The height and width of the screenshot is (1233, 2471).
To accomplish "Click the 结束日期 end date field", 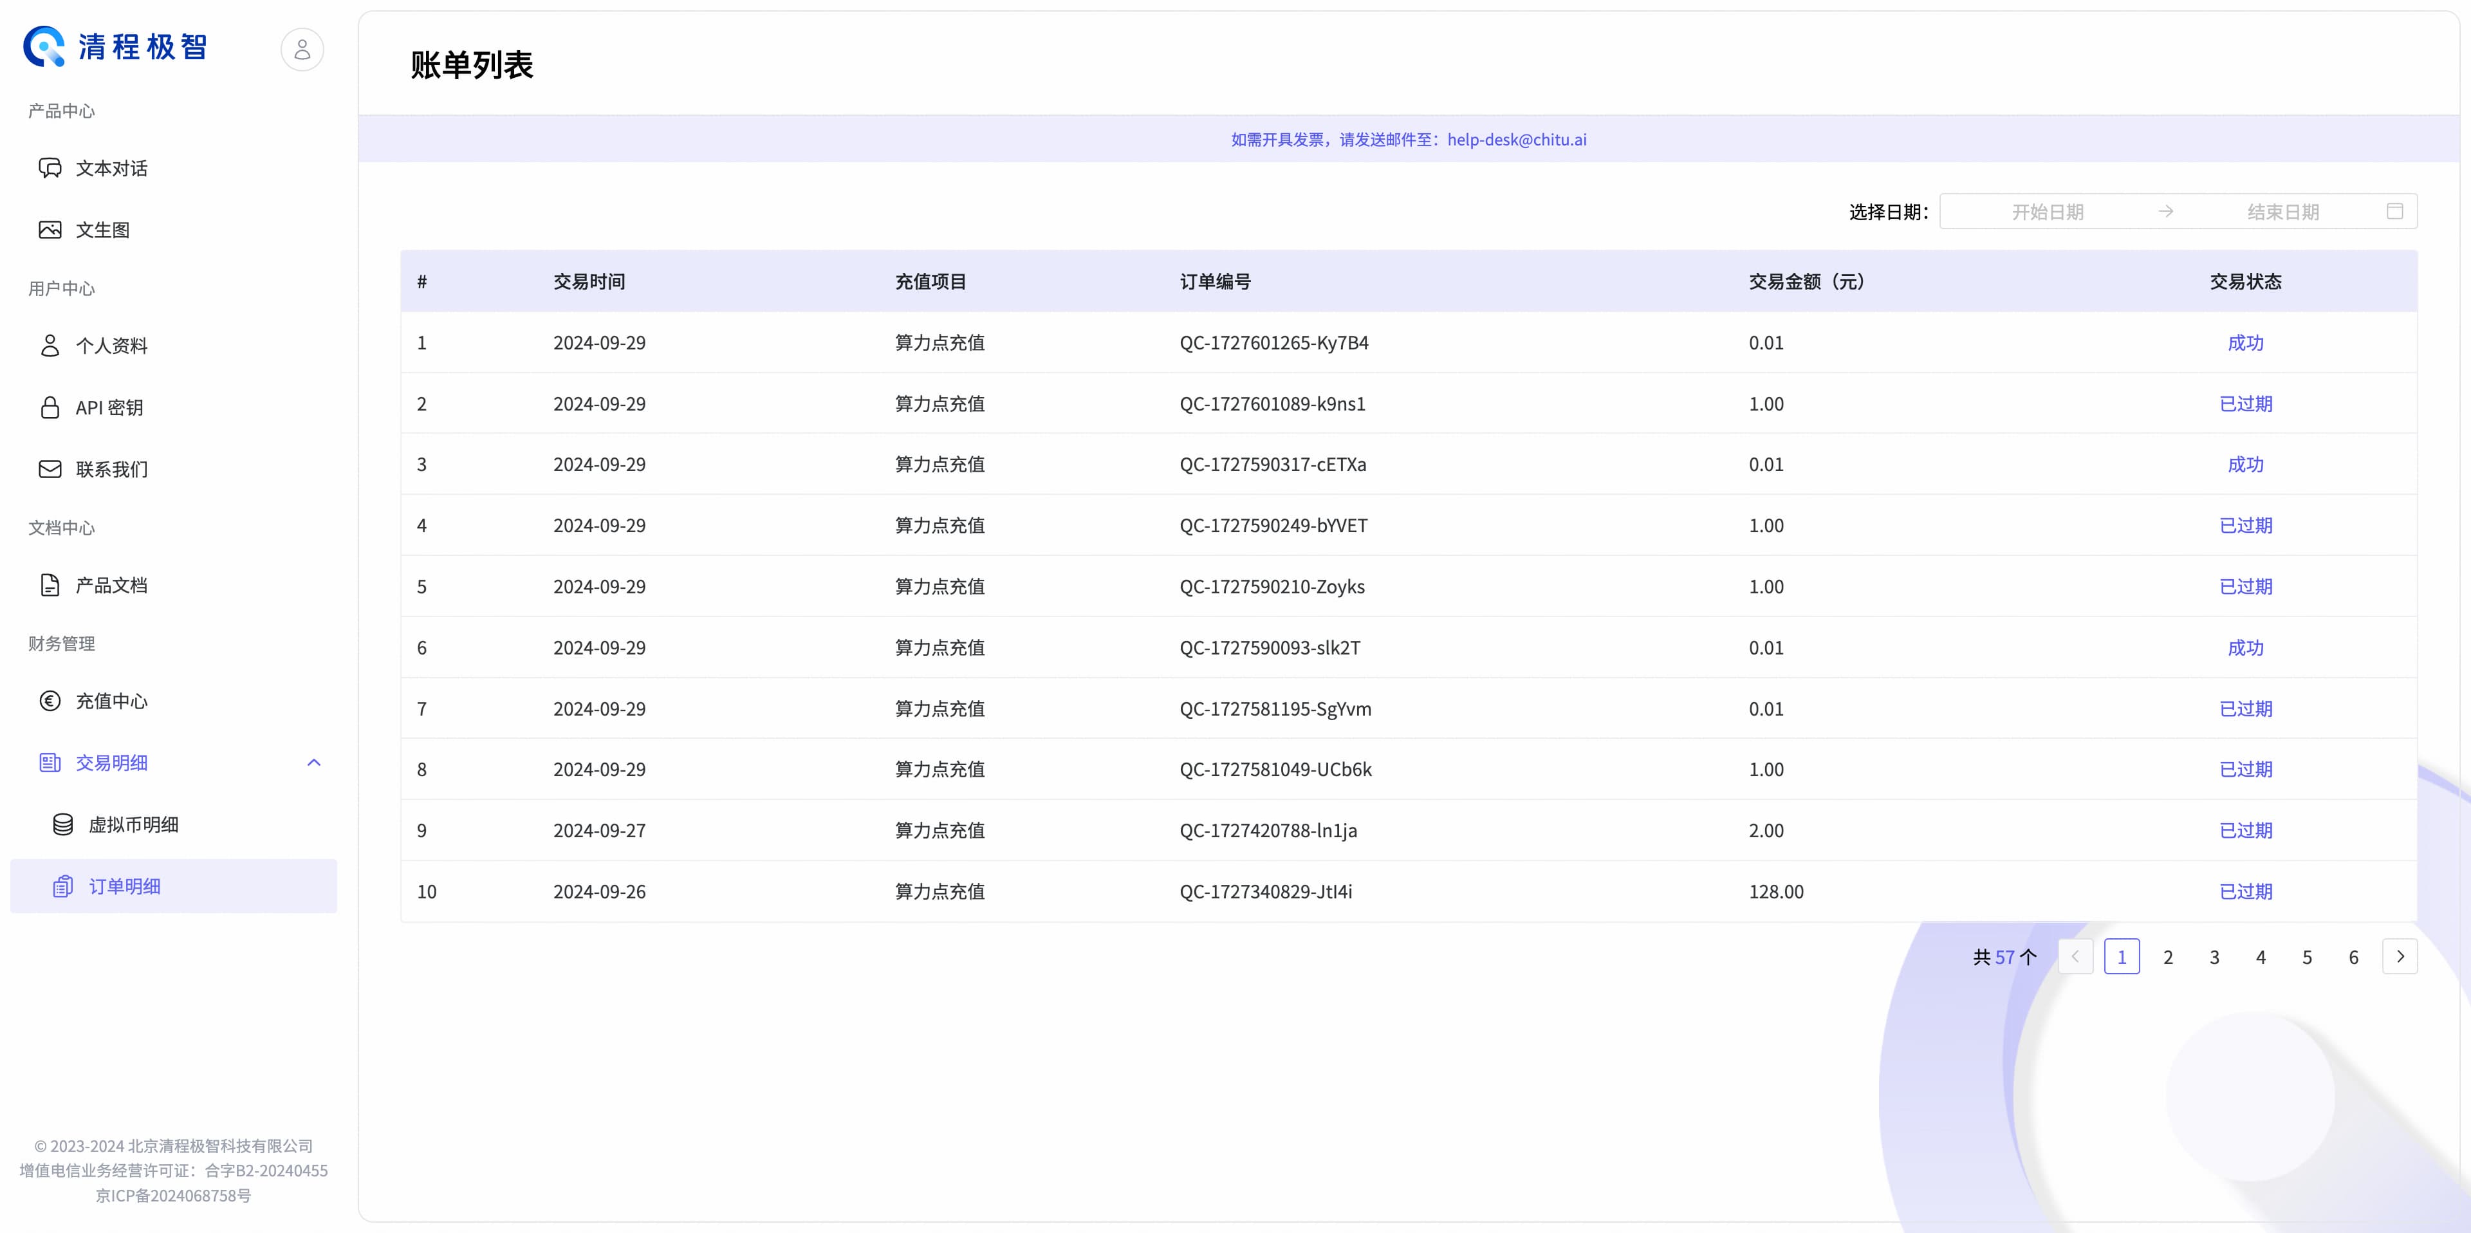I will (2282, 212).
